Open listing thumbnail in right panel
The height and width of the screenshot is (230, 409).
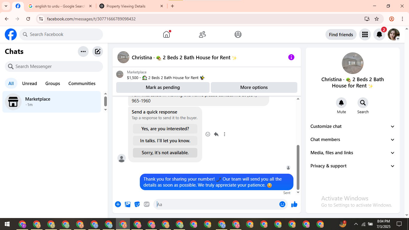tap(353, 63)
